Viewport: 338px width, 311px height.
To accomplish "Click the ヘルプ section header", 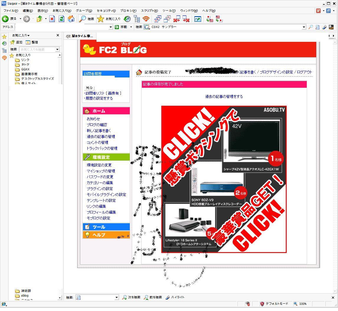I will tap(106, 235).
